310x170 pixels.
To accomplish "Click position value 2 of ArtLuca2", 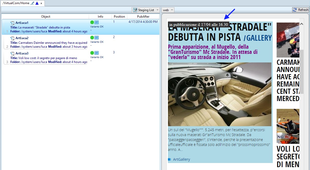I will click(114, 37).
